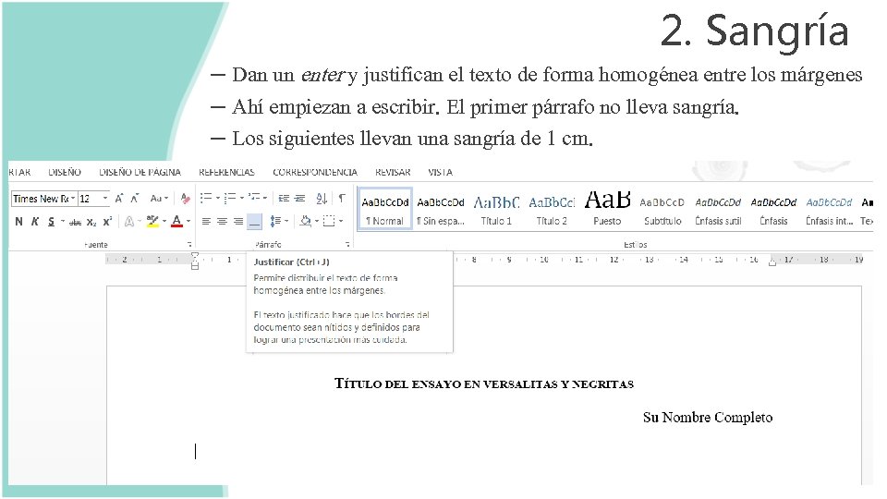Screen dimensions: 887x499
Task: Toggle subscript (x₂) formatting
Action: [x=91, y=222]
